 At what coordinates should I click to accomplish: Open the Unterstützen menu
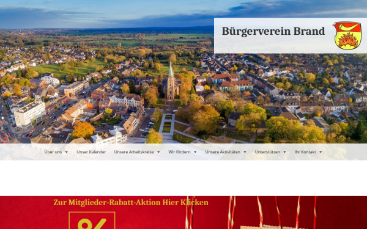point(267,152)
